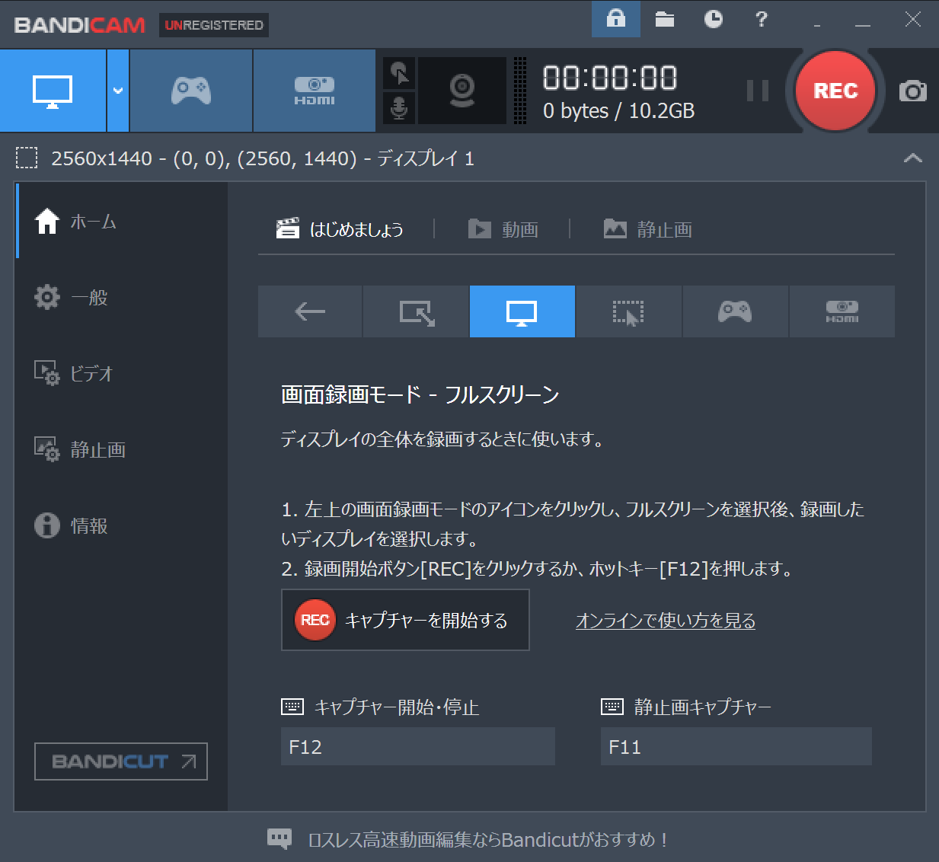The width and height of the screenshot is (939, 862).
Task: Open the 情報 section
Action: pos(122,526)
